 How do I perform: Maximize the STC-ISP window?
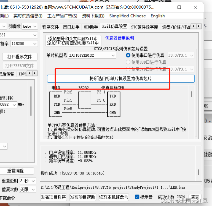point(179,7)
